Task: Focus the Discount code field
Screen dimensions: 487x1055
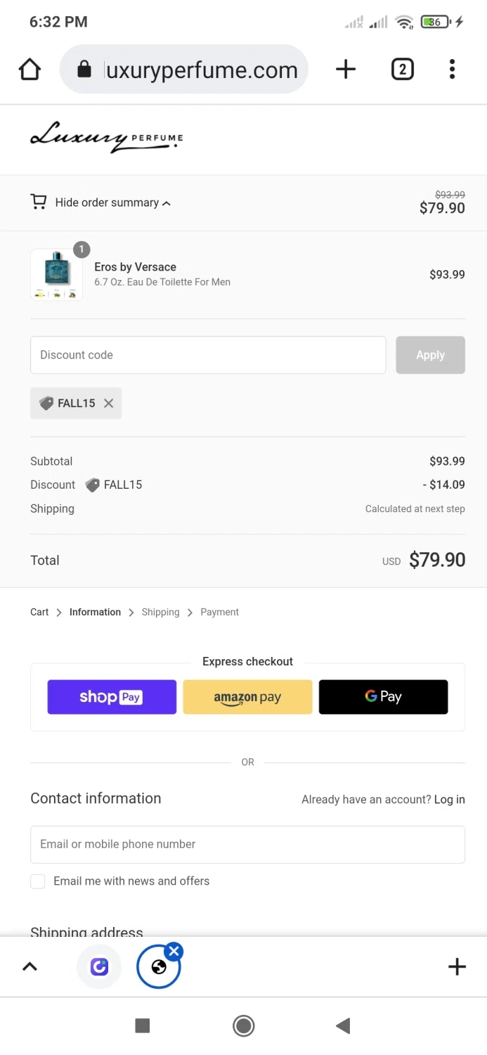Action: pos(208,355)
